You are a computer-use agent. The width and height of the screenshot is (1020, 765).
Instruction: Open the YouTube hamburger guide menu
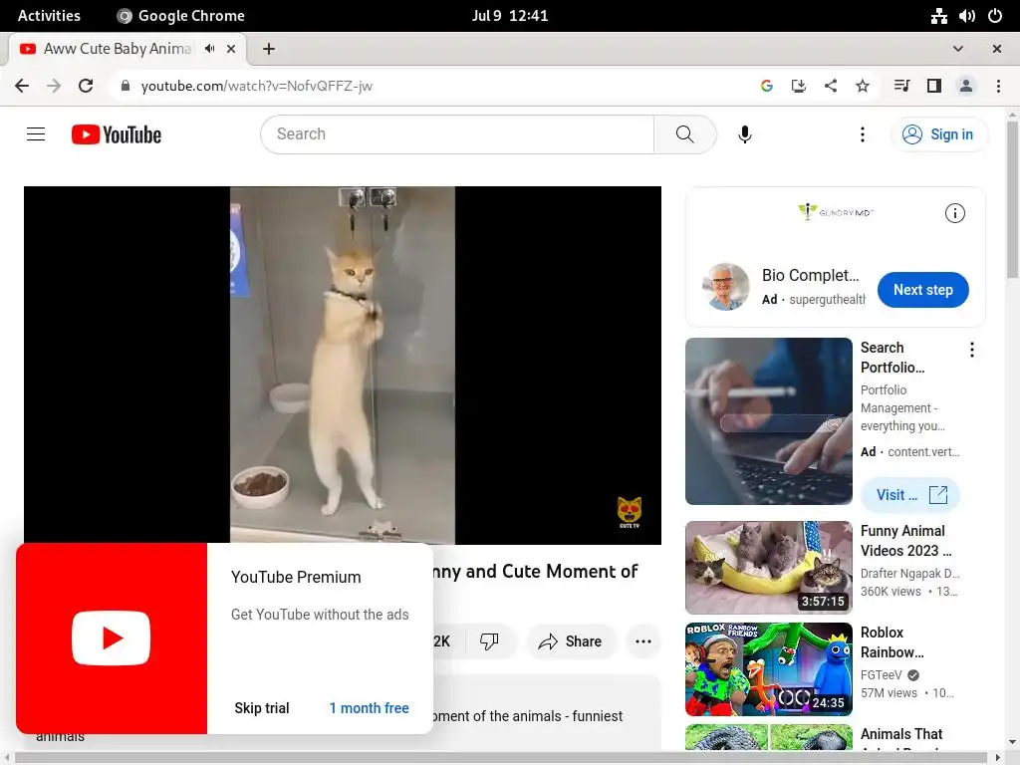(x=36, y=134)
